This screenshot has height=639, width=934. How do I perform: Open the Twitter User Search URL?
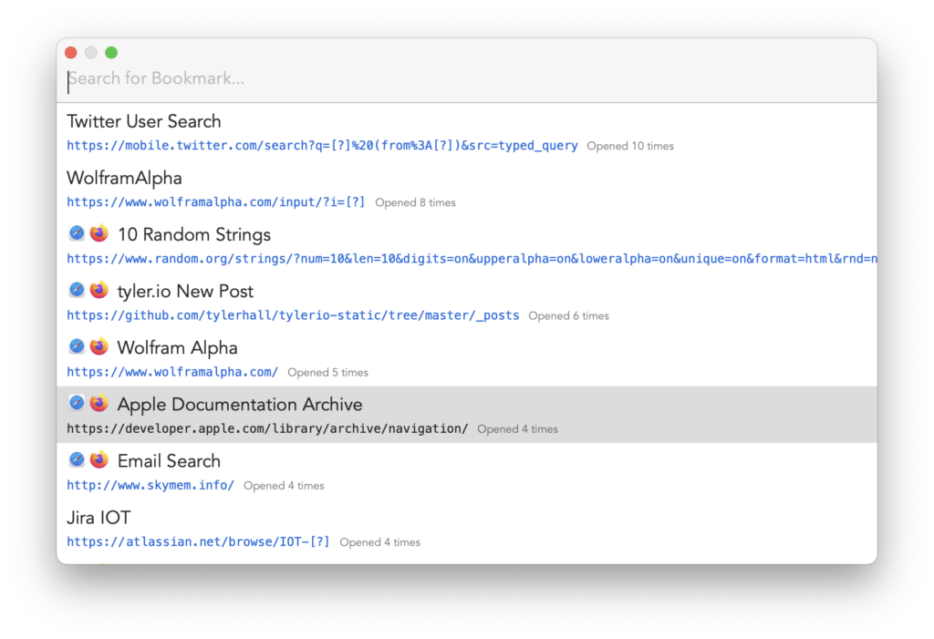(x=322, y=145)
